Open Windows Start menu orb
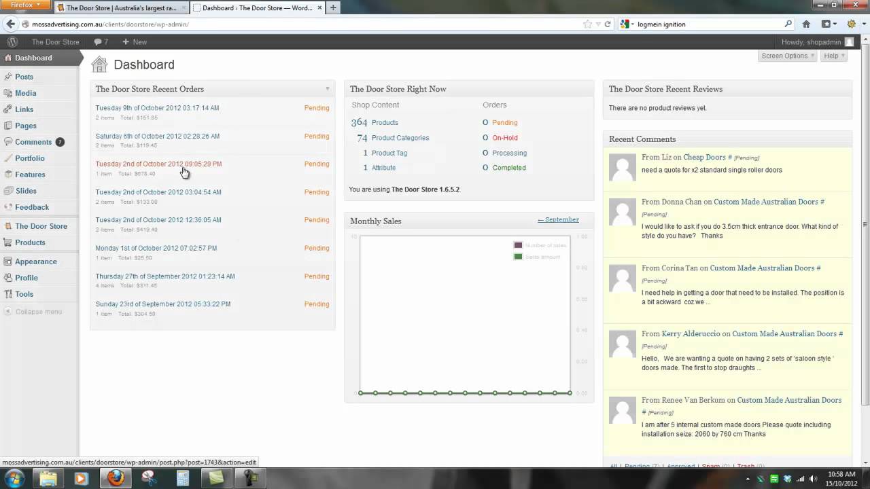Screen dimensions: 870x489 [x=14, y=477]
